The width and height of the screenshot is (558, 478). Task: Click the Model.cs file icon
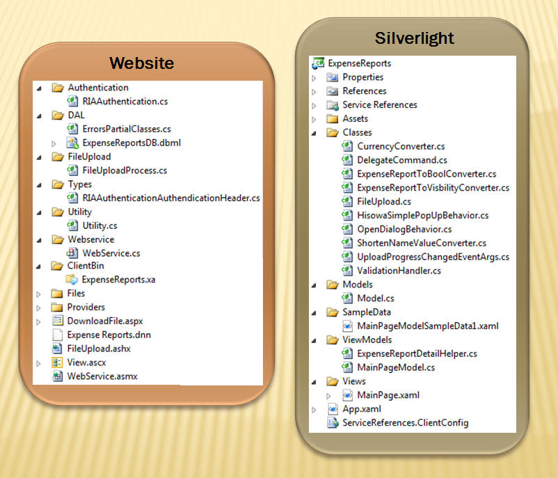point(347,298)
